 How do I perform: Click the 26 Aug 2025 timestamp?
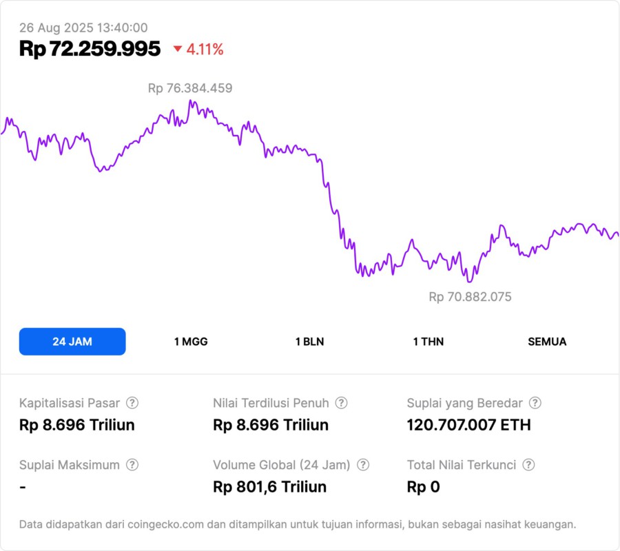pos(83,28)
